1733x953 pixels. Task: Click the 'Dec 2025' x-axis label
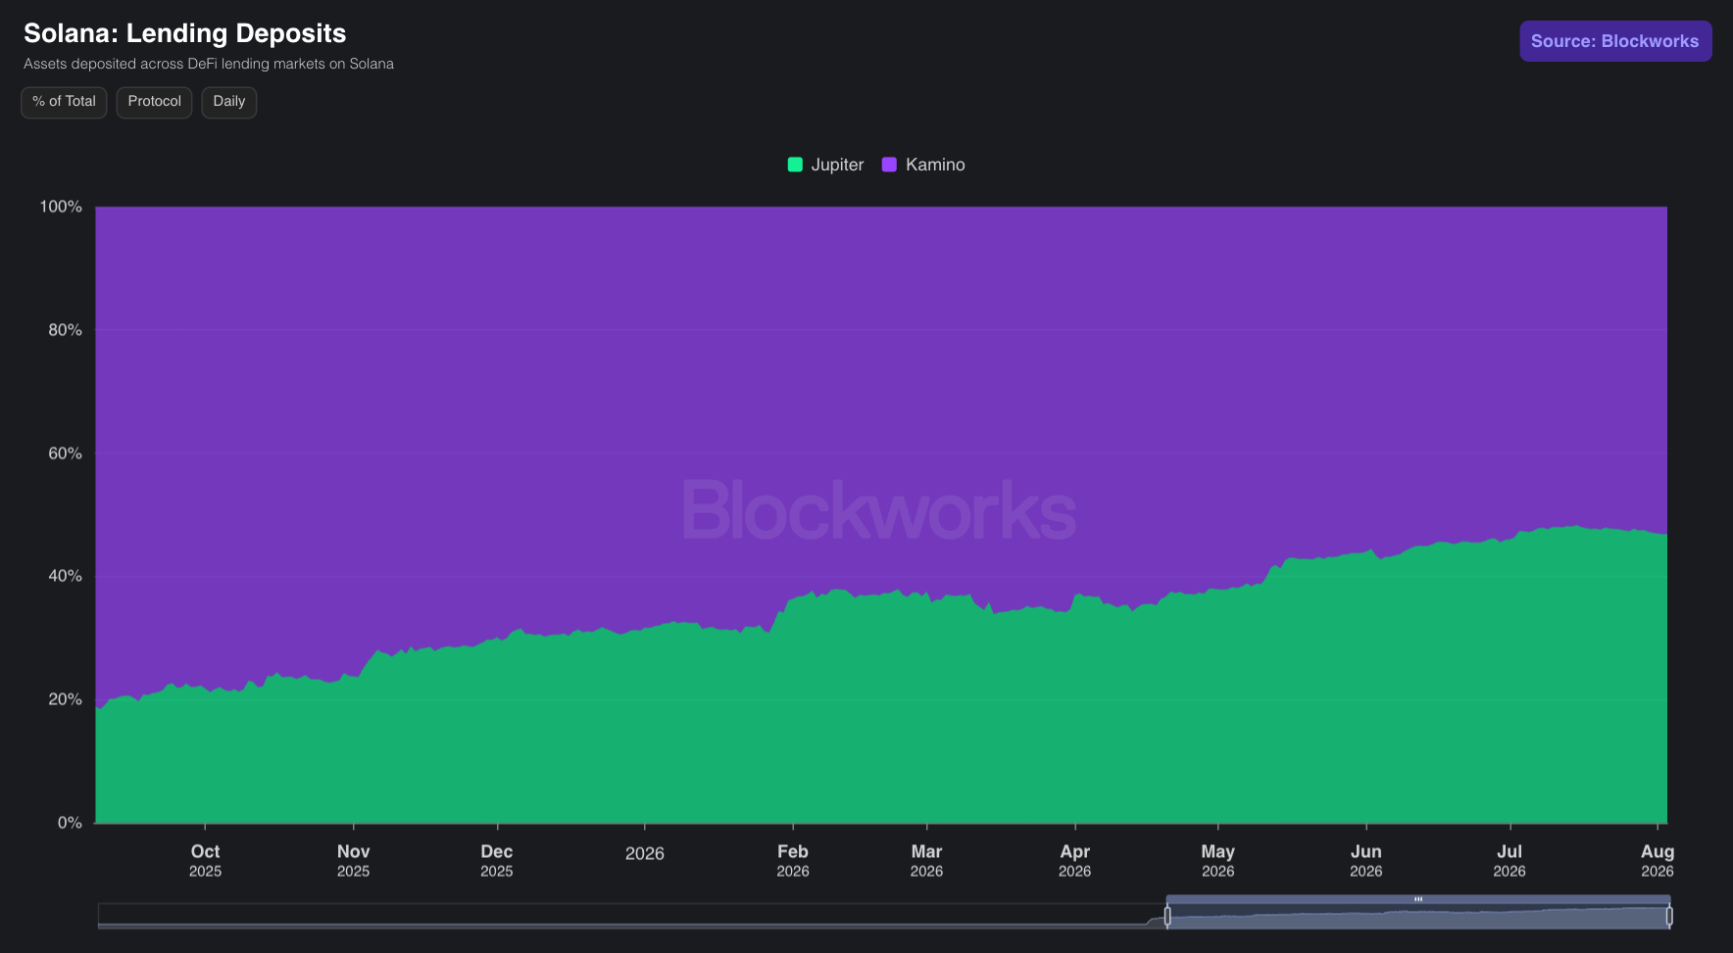pyautogui.click(x=497, y=861)
